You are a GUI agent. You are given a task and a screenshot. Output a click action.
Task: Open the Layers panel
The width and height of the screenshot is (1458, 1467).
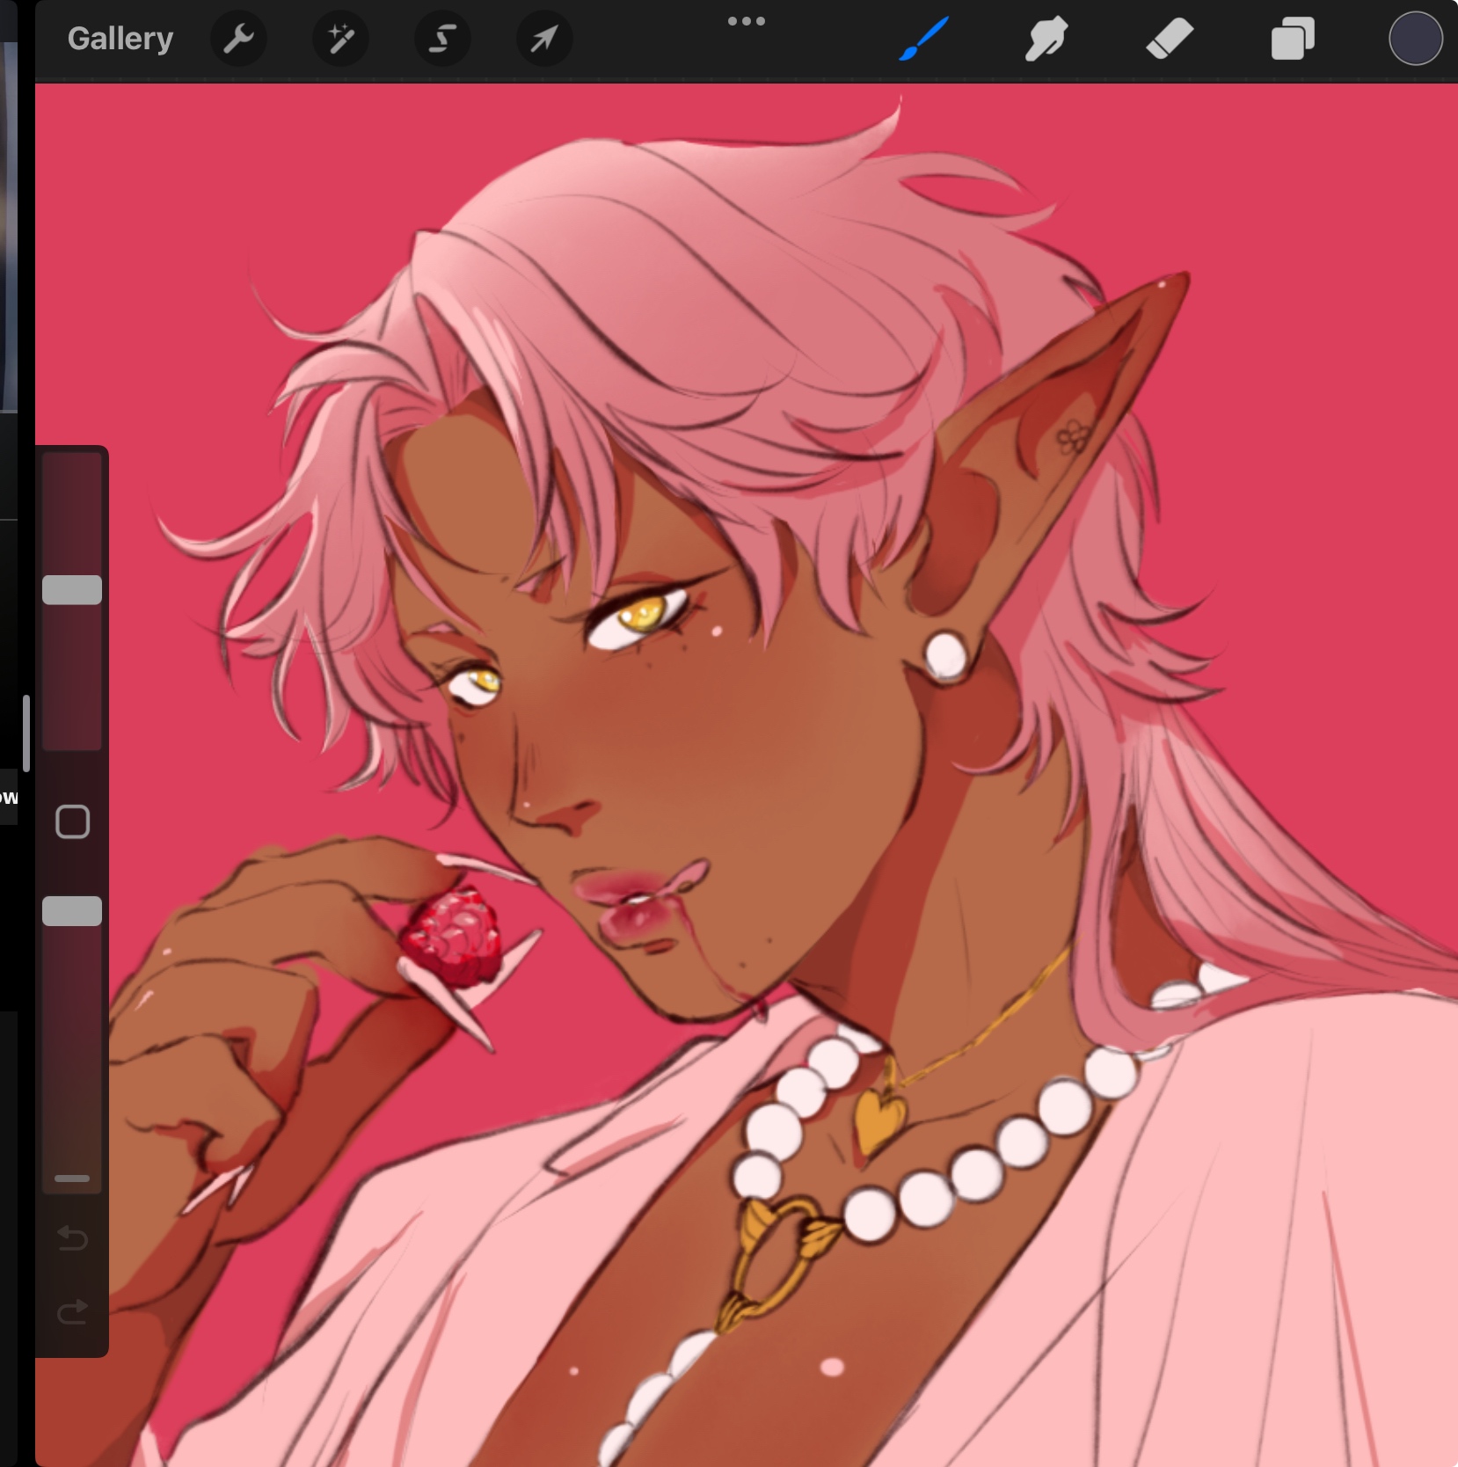click(x=1292, y=40)
